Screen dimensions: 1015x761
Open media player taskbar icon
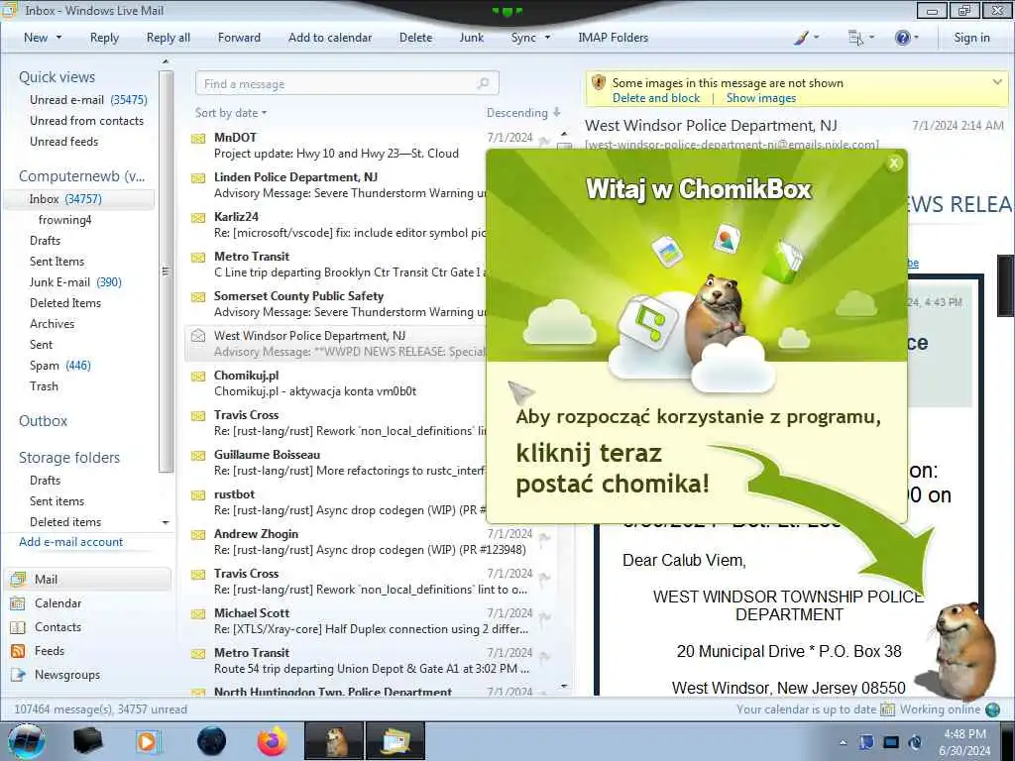click(x=149, y=741)
